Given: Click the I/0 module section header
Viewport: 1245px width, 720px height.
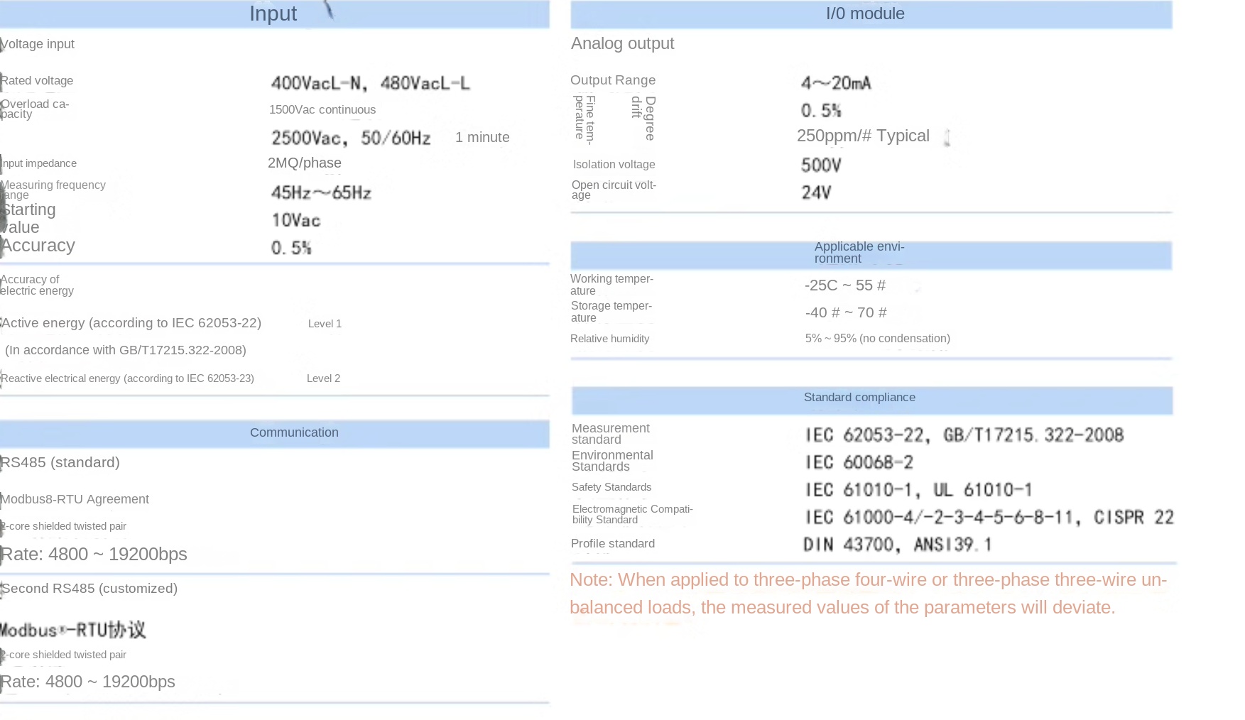Looking at the screenshot, I should 865,14.
